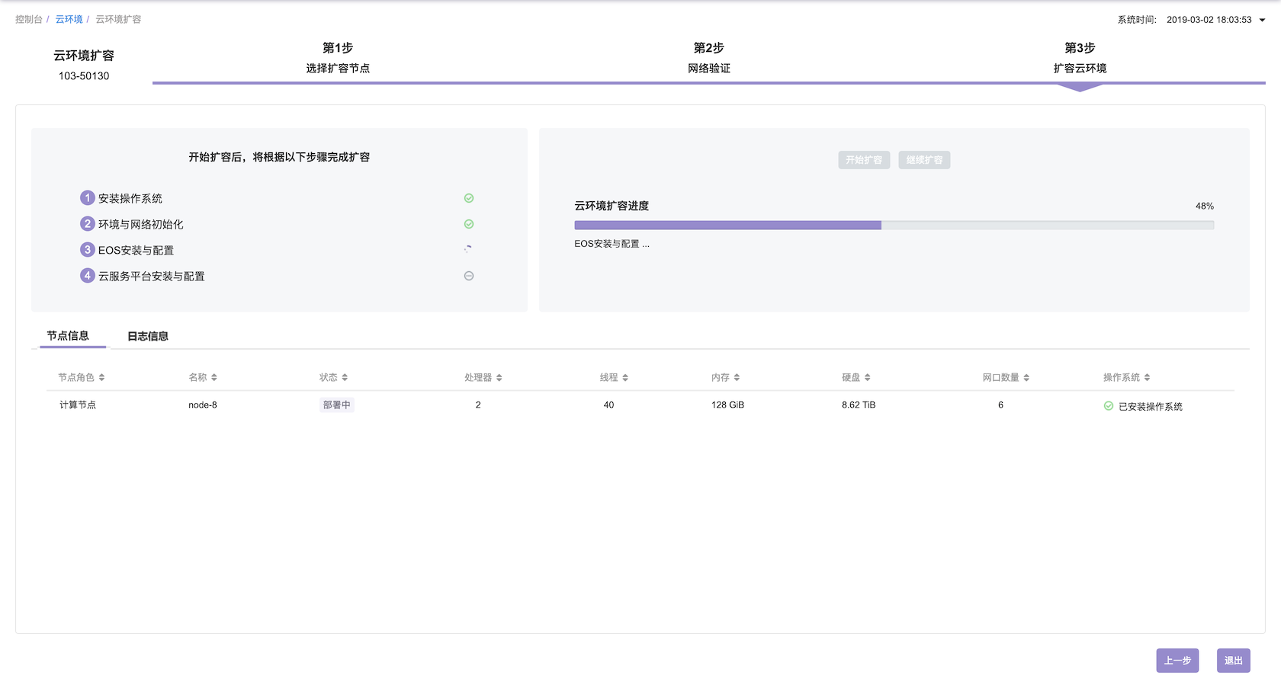Click the green check icon beside 安装操作系统

click(469, 198)
